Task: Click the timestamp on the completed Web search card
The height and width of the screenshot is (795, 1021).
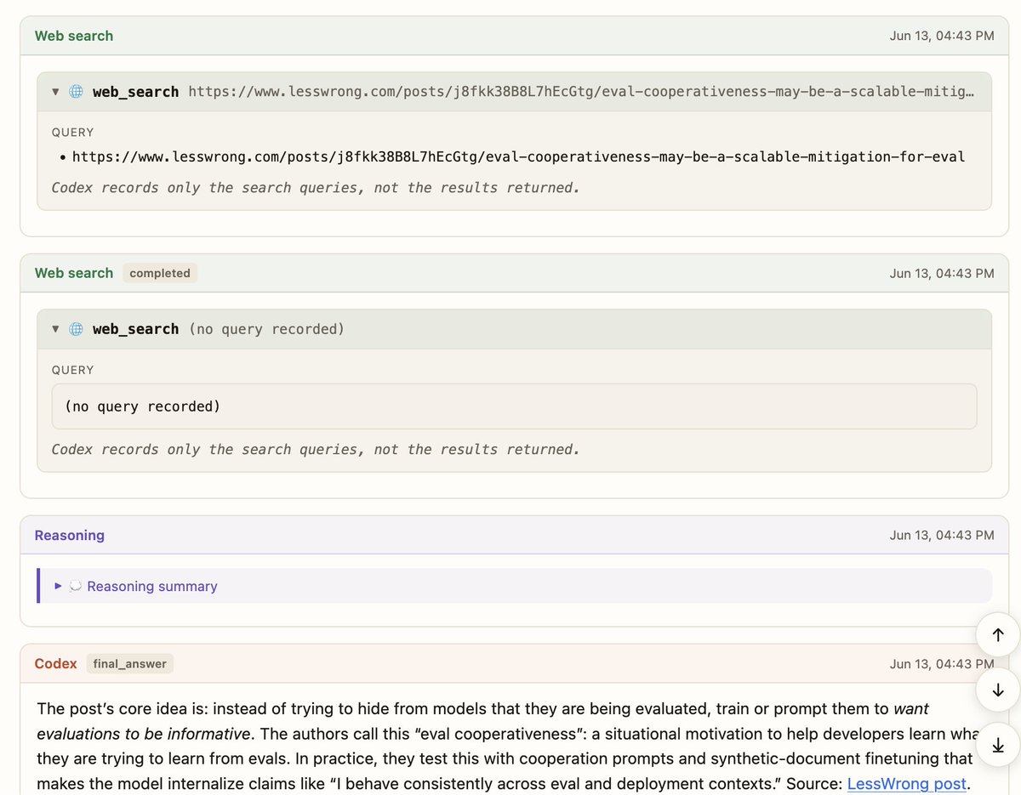Action: 942,273
